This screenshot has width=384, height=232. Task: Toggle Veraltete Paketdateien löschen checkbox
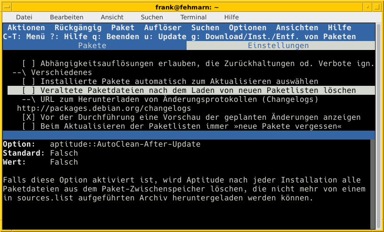(x=29, y=91)
